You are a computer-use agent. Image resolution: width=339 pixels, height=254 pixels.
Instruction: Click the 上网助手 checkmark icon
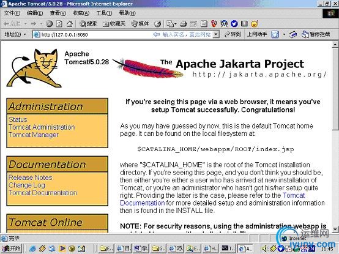tap(275, 34)
